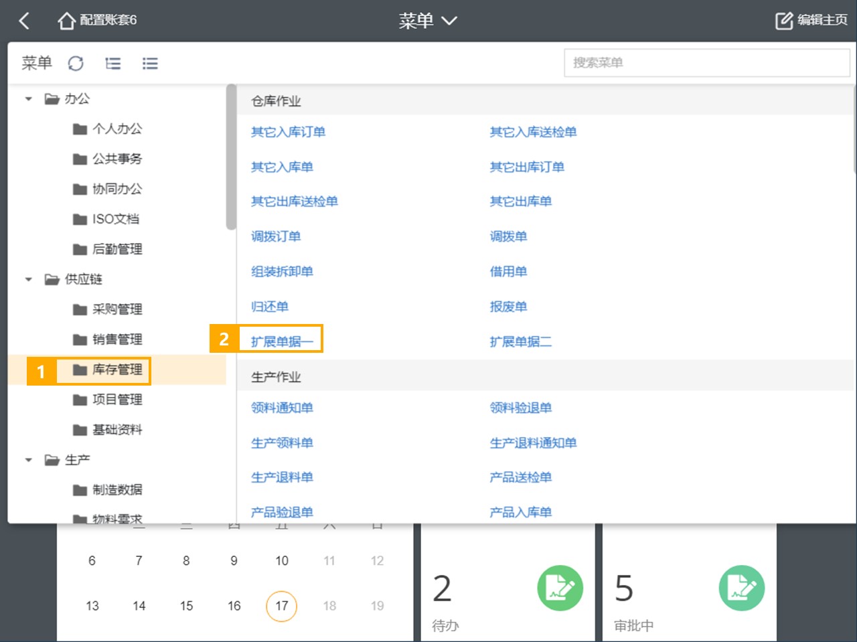This screenshot has height=642, width=857.
Task: Open the 生产退料单 link
Action: 282,477
